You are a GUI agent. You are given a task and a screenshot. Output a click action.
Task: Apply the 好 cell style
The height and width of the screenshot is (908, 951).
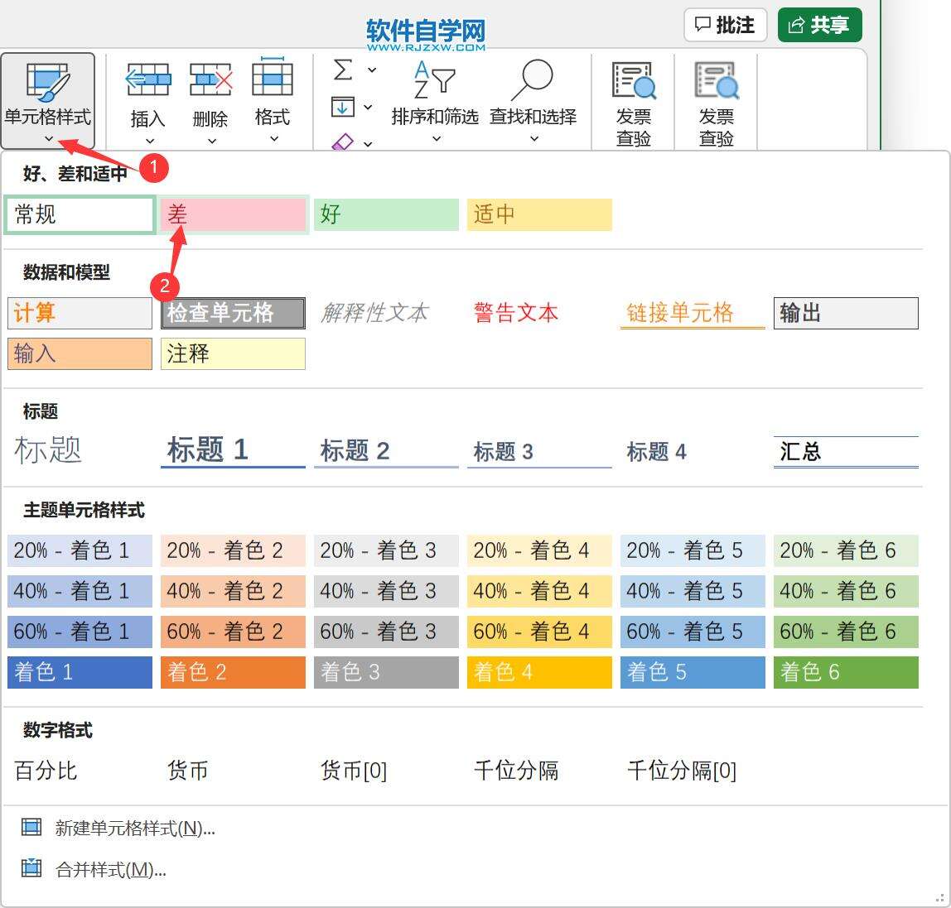386,214
